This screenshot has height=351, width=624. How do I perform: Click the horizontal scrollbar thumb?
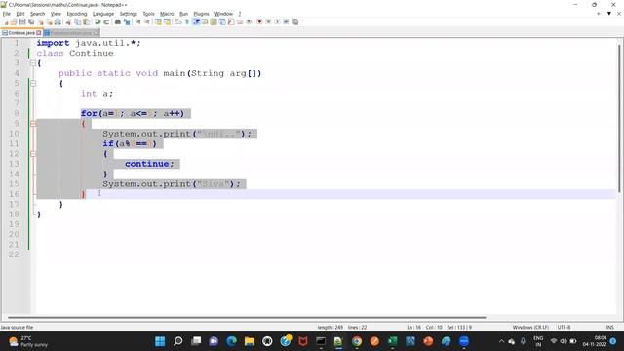click(247, 318)
